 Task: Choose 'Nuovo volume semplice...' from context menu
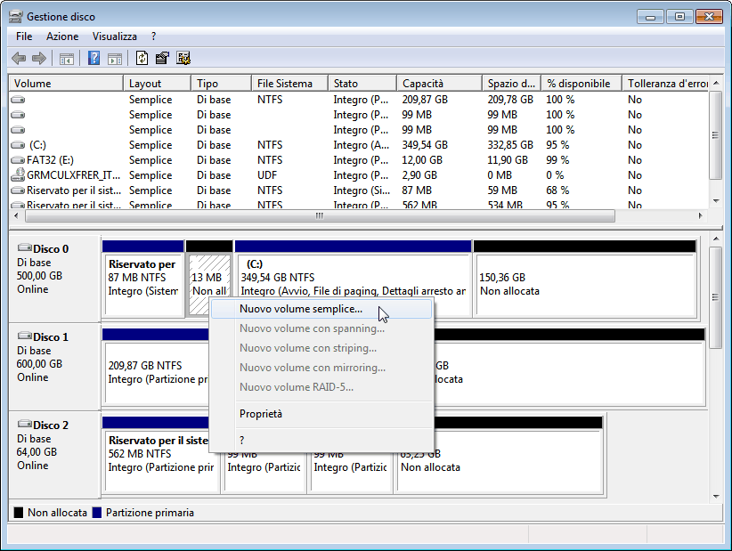coord(301,309)
